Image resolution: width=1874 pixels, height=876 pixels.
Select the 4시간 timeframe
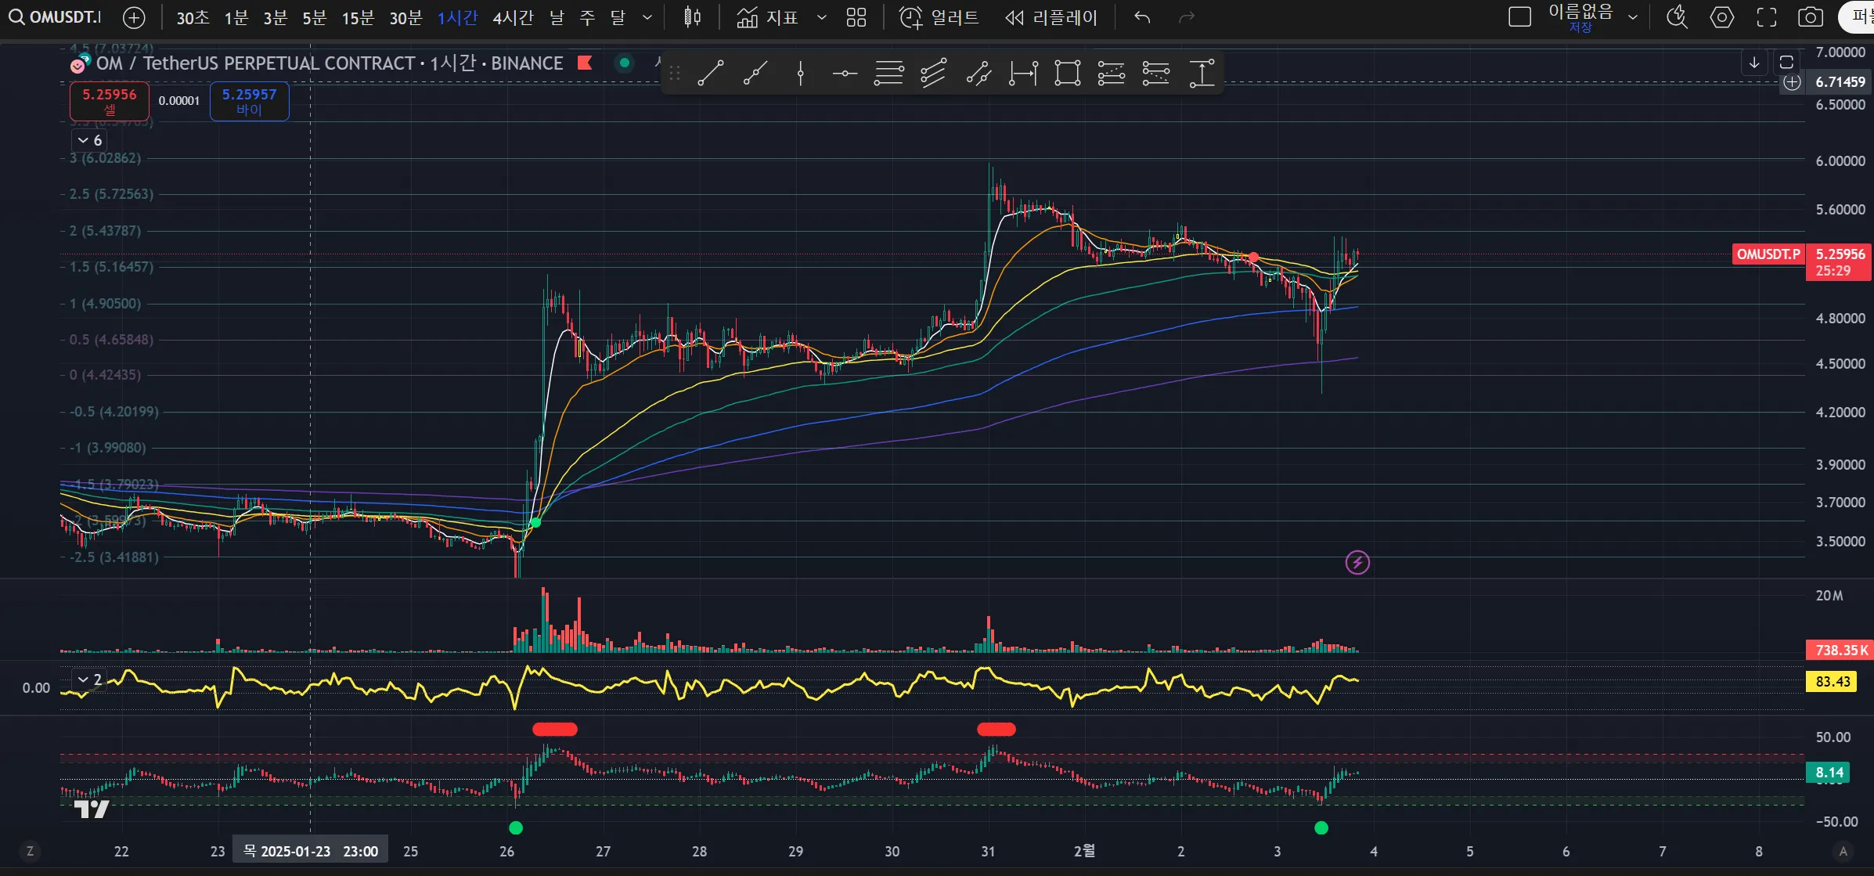[513, 17]
